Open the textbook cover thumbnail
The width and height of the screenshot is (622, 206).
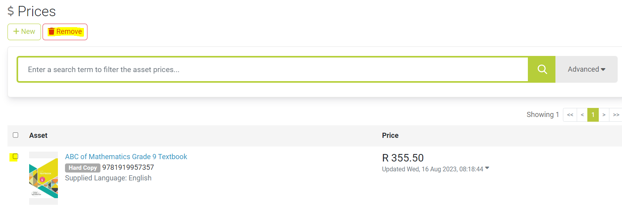click(x=43, y=178)
